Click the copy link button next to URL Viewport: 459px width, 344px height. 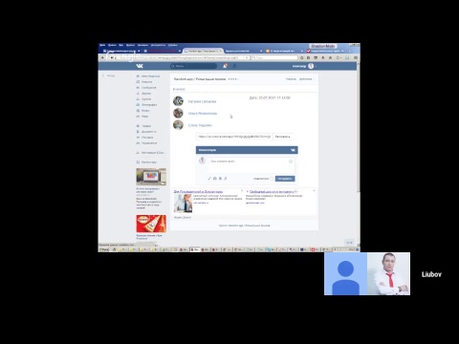pos(282,137)
